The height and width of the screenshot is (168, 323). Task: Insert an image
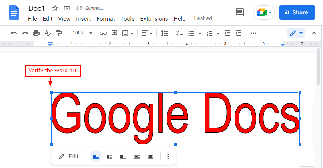(x=125, y=33)
